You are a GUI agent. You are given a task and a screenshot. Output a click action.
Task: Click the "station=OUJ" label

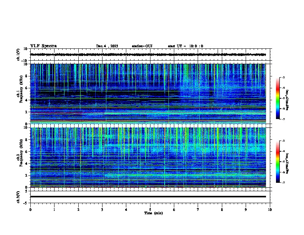(x=142, y=46)
